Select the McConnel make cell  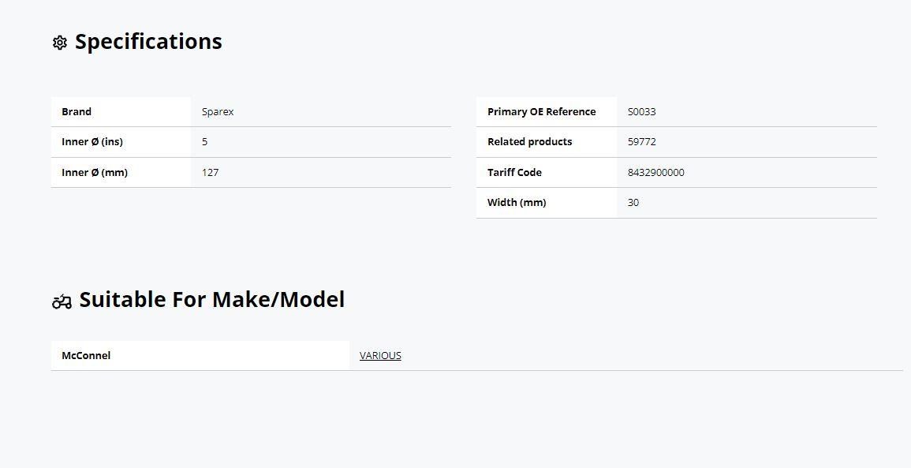tap(200, 355)
